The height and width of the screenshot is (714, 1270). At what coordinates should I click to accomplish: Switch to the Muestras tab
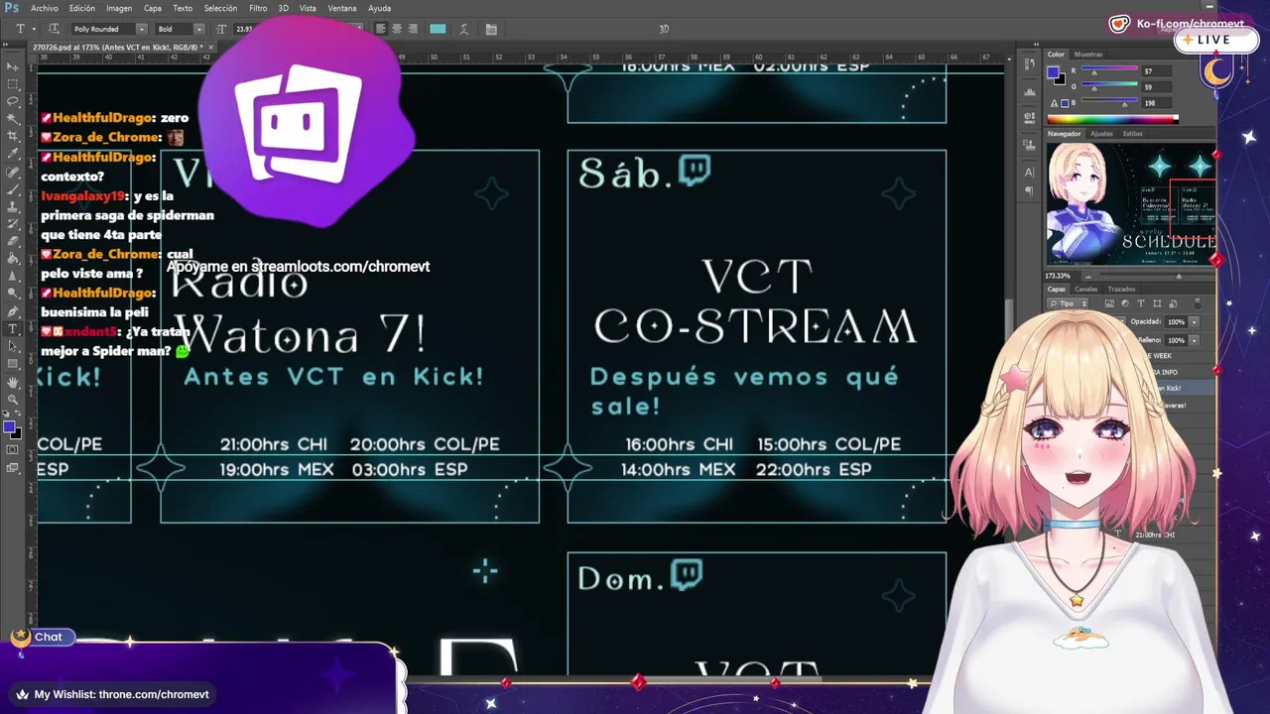click(1088, 55)
